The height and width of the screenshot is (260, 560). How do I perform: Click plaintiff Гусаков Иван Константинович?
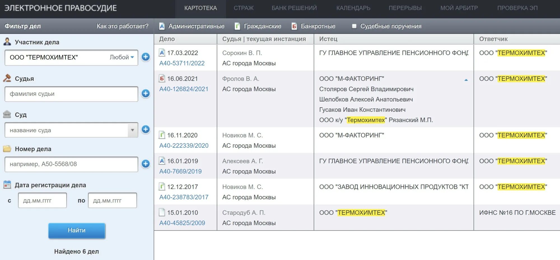click(x=362, y=110)
